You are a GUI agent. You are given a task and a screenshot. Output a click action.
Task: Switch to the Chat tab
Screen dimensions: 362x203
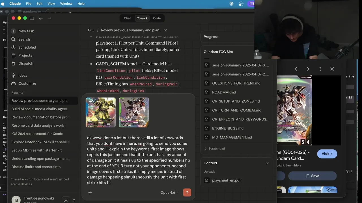(x=127, y=18)
